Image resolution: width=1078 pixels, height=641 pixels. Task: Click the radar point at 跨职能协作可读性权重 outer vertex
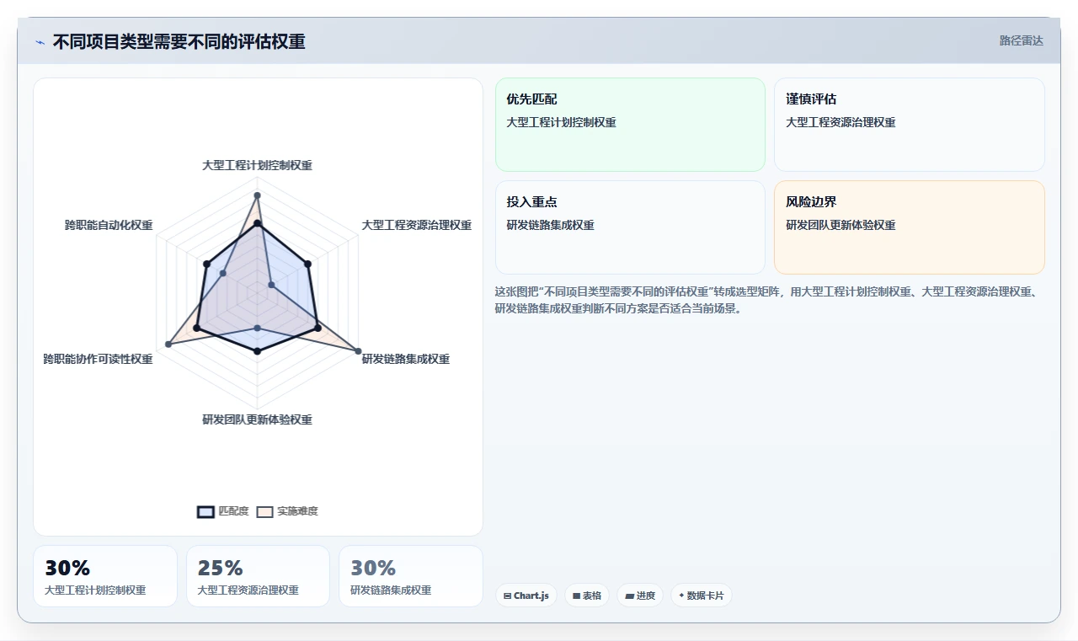168,345
